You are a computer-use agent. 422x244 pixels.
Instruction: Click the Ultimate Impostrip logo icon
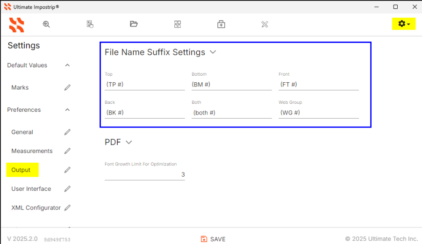16,25
